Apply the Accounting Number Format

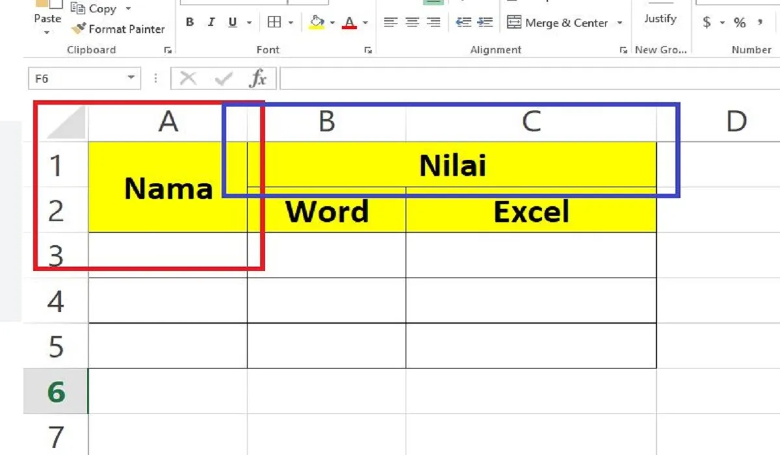707,21
